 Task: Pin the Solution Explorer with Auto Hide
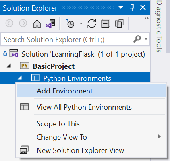pyautogui.click(x=132, y=7)
